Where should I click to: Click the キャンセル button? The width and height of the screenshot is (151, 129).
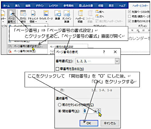click(x=110, y=123)
